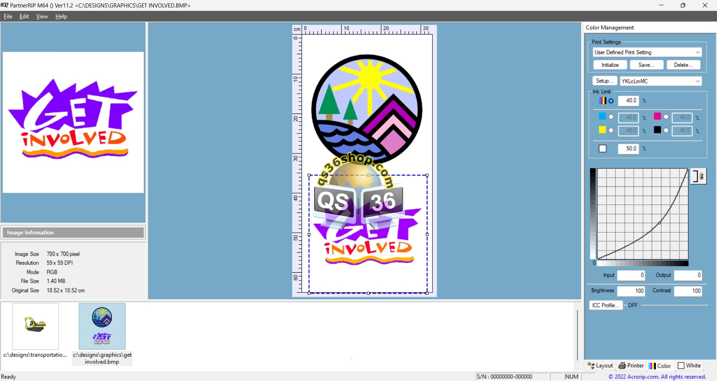Select the all-colors ink limit radio button
This screenshot has height=381, width=717.
coord(611,101)
